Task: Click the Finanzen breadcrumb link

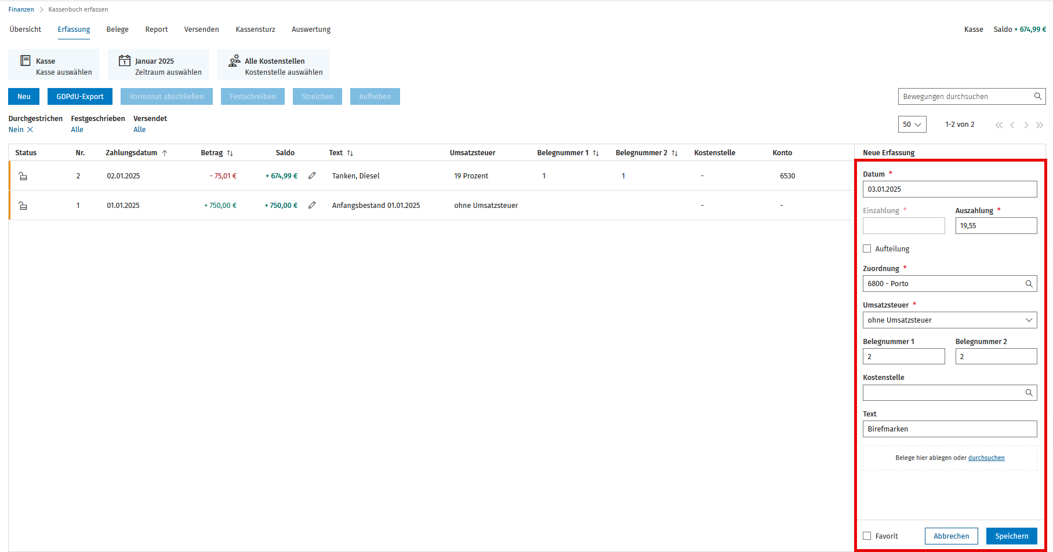Action: click(21, 9)
